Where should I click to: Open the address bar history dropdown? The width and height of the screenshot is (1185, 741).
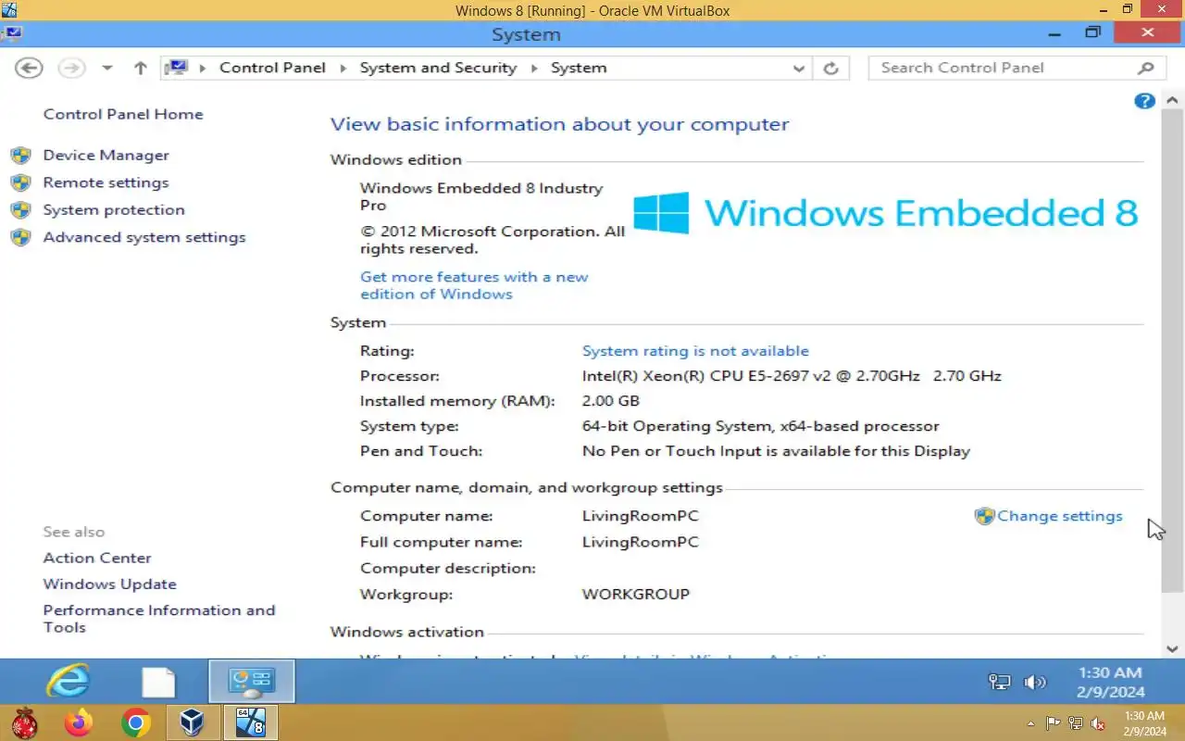(x=799, y=68)
